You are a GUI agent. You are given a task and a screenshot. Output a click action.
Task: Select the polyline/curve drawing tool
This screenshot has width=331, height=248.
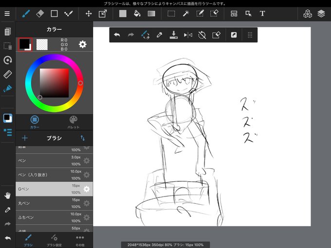point(69,14)
